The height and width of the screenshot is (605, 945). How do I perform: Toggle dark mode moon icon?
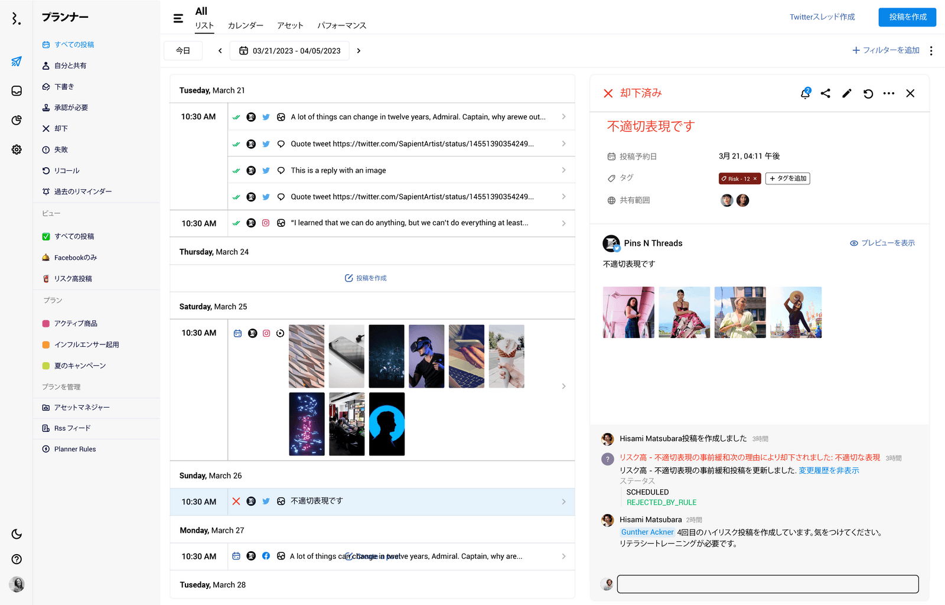click(x=17, y=534)
